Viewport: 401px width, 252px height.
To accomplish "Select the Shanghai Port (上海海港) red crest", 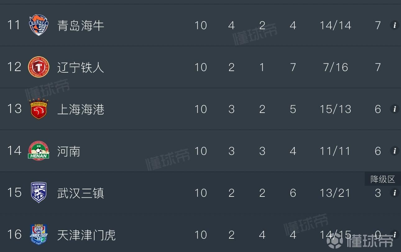I will pyautogui.click(x=39, y=109).
